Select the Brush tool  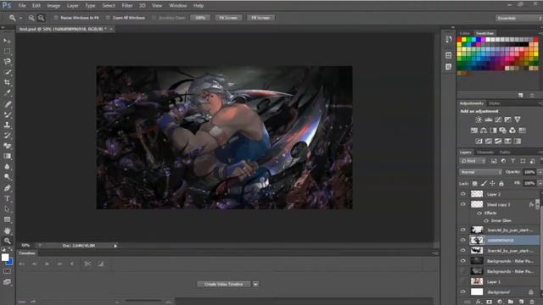click(7, 114)
